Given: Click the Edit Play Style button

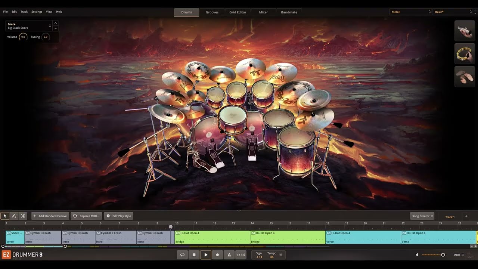Looking at the screenshot, I should (x=118, y=216).
